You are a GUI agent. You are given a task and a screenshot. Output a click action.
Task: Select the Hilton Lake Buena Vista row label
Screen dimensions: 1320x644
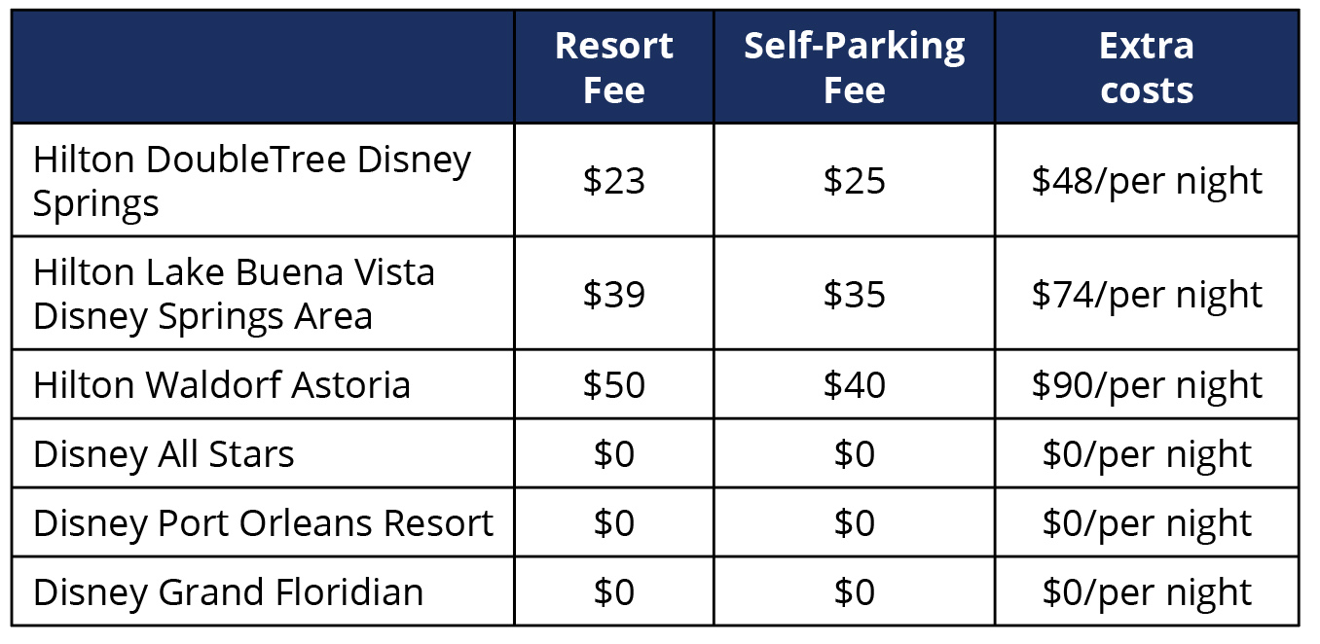[234, 294]
